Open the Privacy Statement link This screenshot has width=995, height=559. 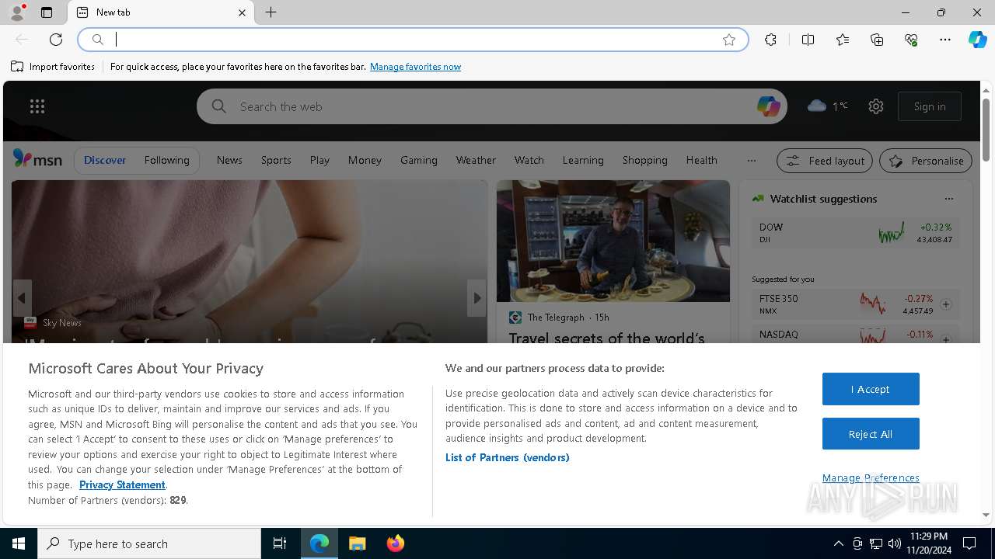point(122,484)
